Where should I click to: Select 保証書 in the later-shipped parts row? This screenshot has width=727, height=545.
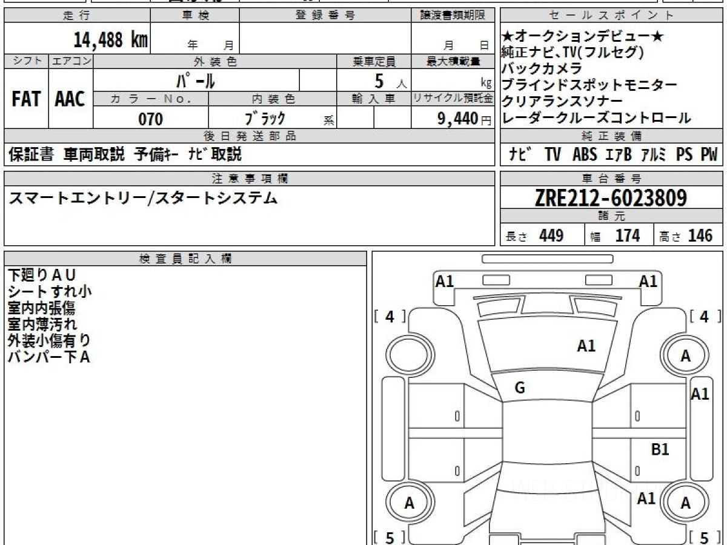pyautogui.click(x=32, y=154)
